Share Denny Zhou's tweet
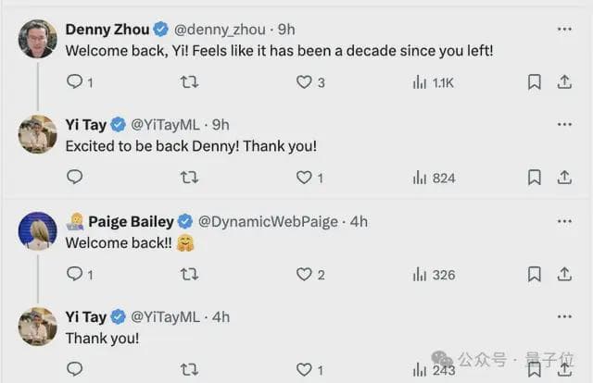The height and width of the screenshot is (383, 593). (564, 82)
